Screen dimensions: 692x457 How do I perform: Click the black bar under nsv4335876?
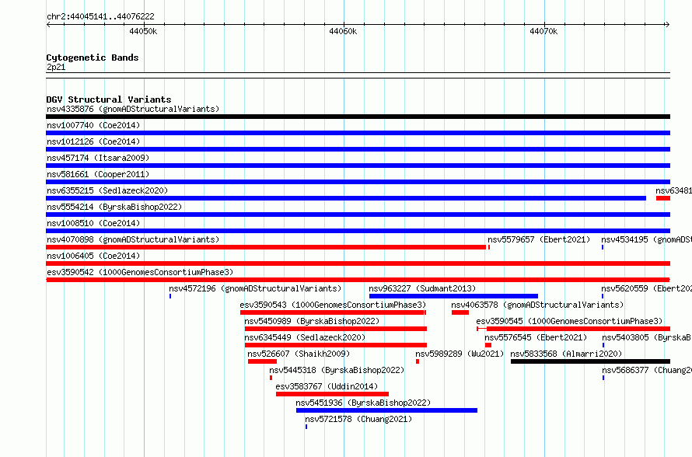coord(358,117)
